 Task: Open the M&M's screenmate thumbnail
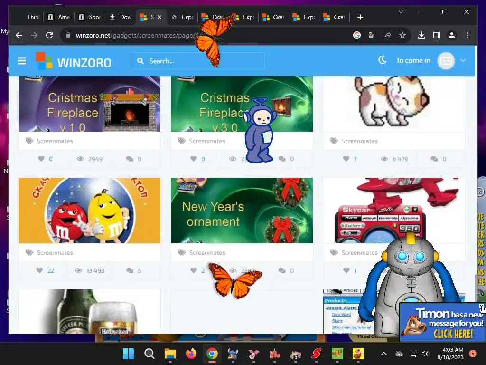click(89, 211)
